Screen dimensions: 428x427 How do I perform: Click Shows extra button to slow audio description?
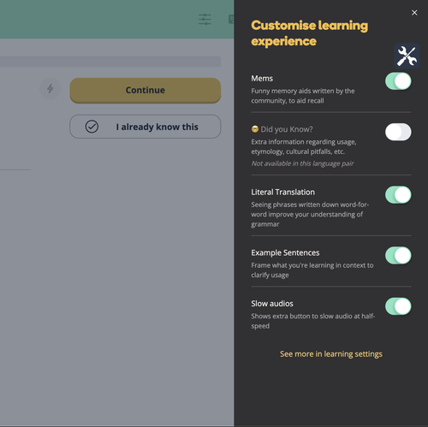(313, 321)
